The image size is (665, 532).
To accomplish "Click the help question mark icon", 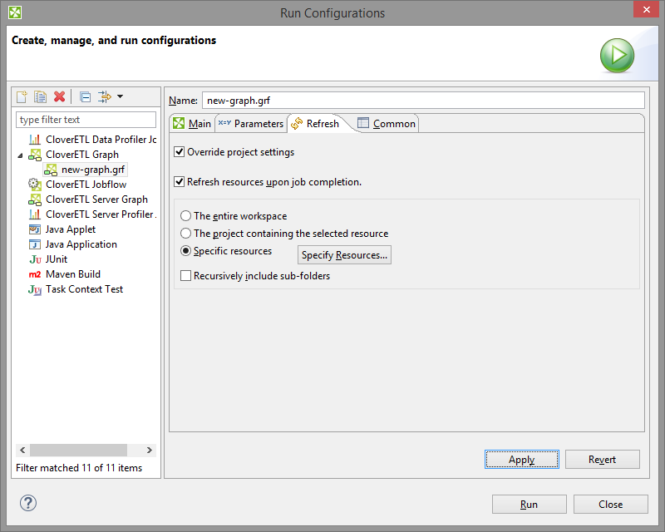I will (x=28, y=503).
